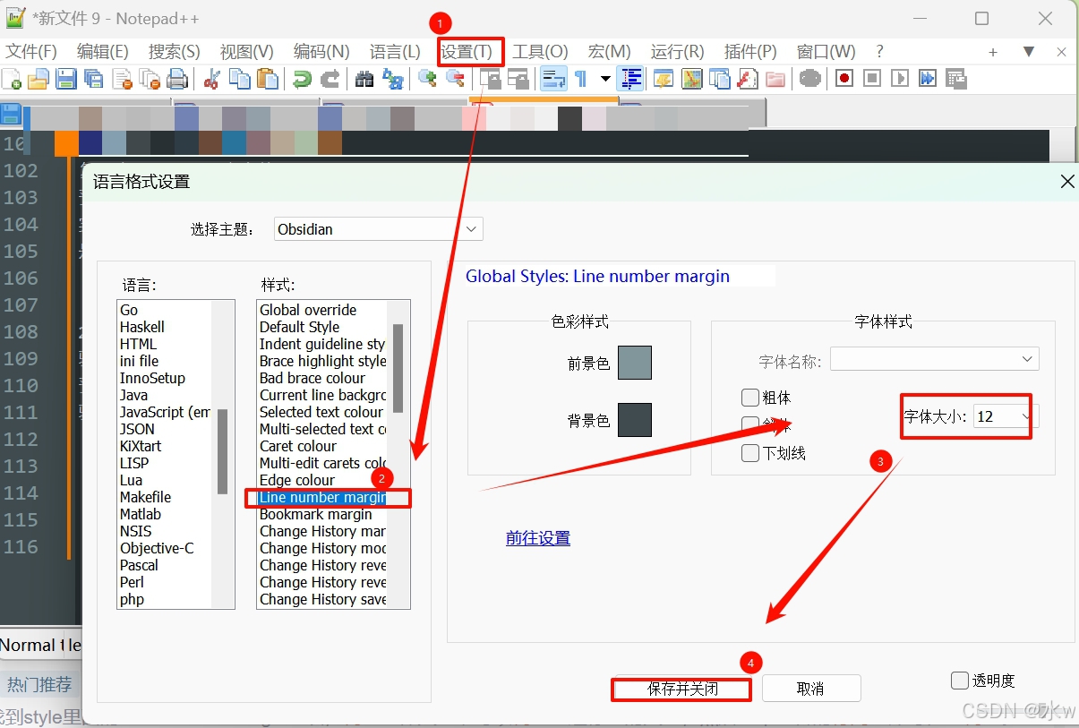This screenshot has width=1079, height=728.
Task: Follow the 前往设置 link
Action: [538, 538]
